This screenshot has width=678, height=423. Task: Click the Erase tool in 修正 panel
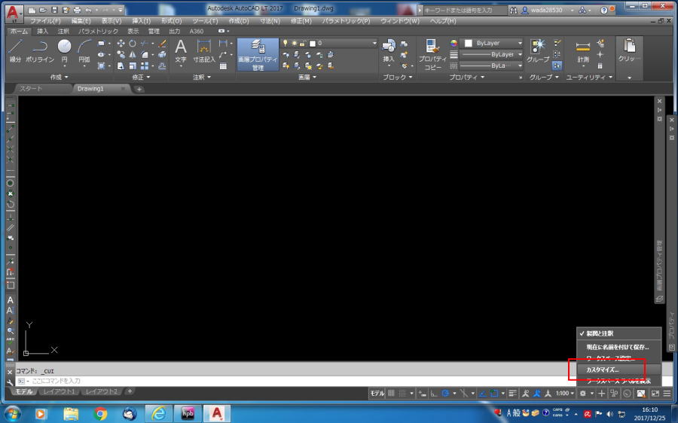162,43
